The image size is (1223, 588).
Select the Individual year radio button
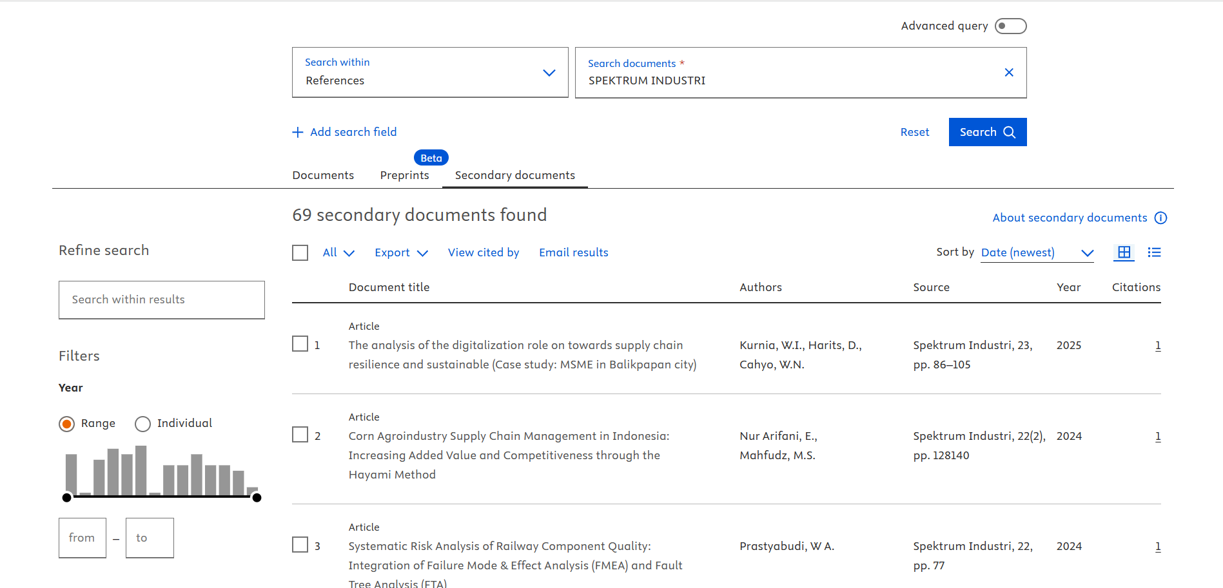pos(143,424)
